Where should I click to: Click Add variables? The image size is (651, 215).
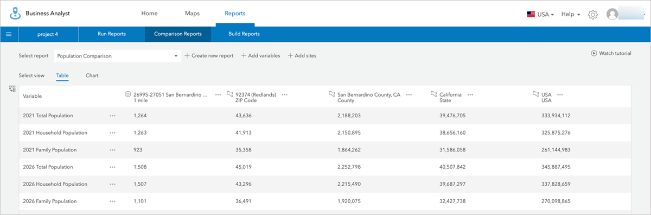tap(260, 56)
